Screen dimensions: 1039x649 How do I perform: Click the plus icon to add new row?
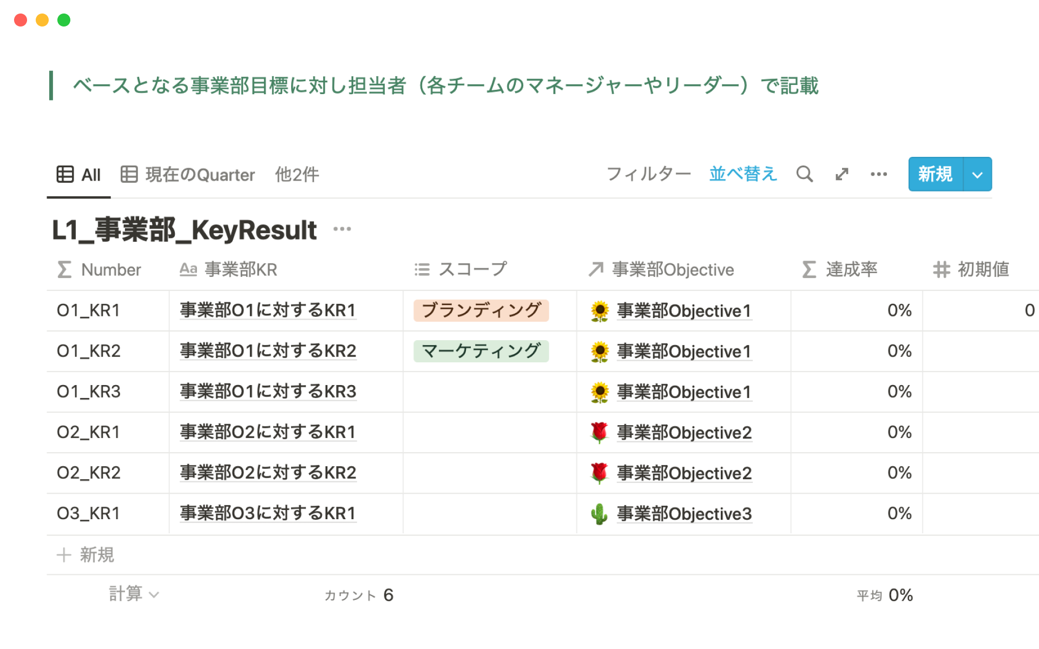click(x=64, y=555)
